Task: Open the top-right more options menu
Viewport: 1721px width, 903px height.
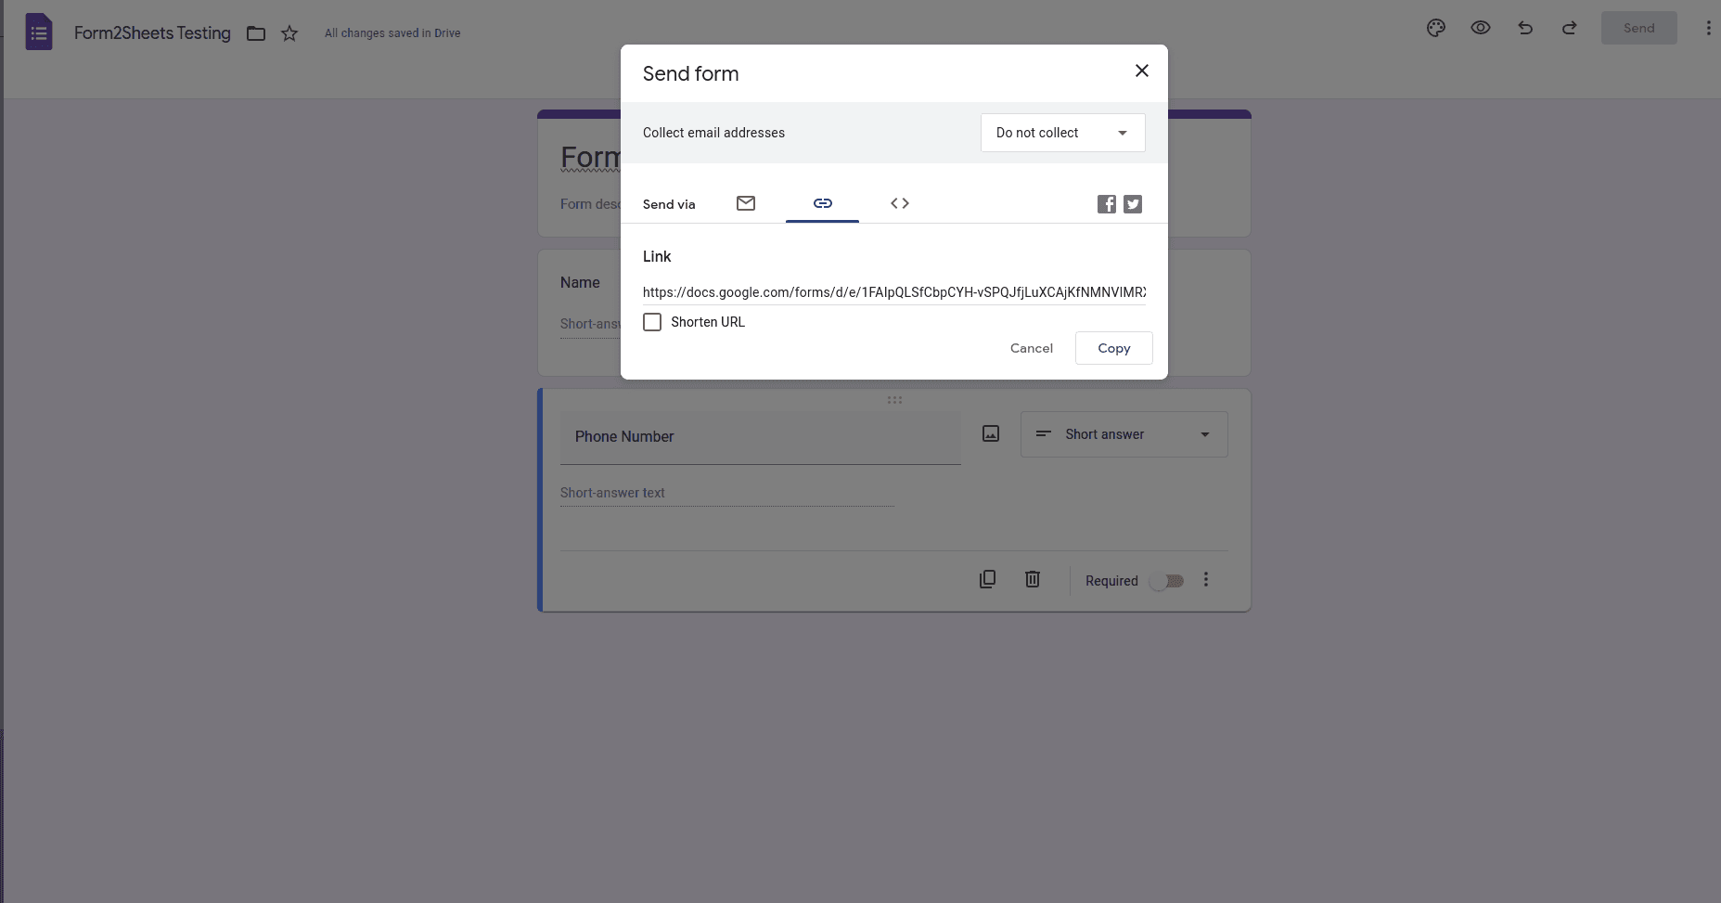Action: [x=1708, y=28]
